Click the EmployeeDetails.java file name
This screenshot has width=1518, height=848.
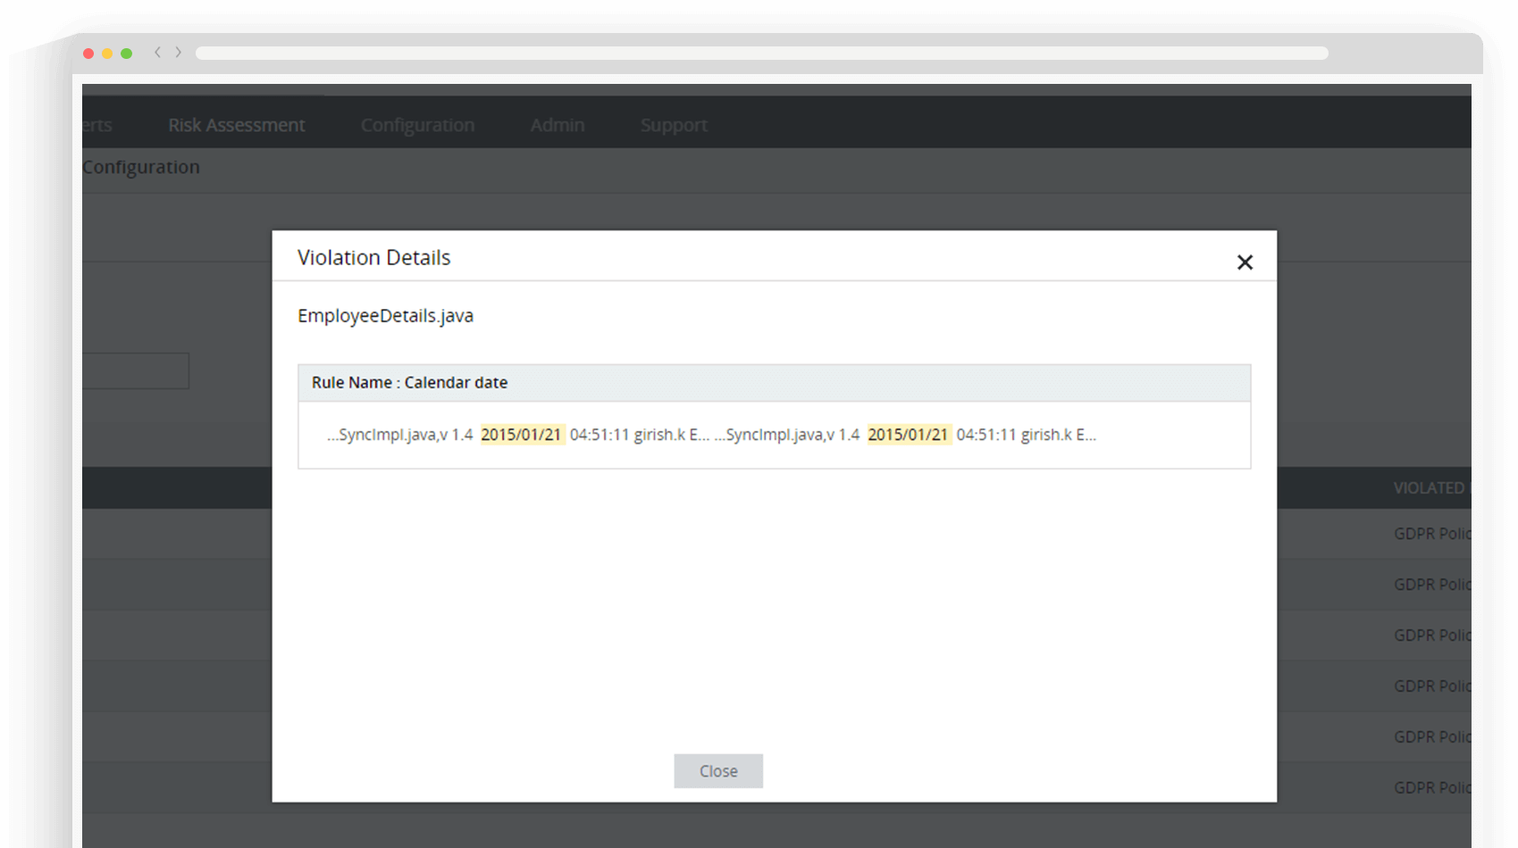tap(385, 316)
